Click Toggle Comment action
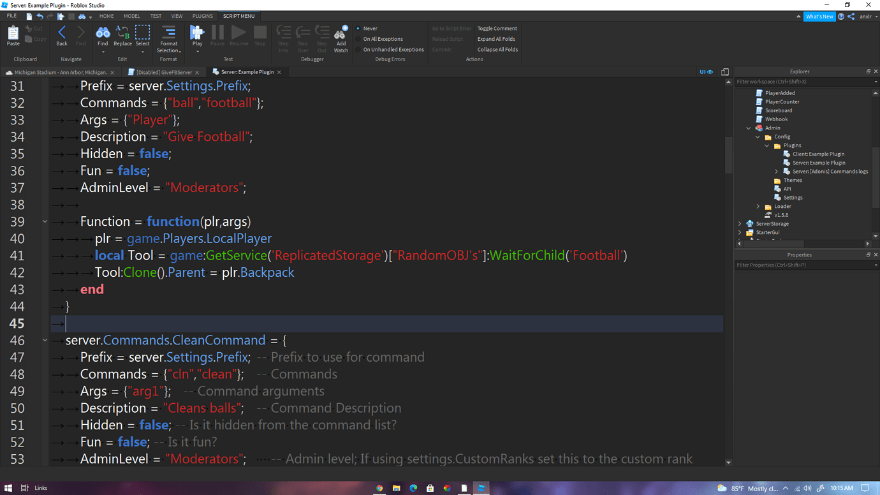Screen dimensions: 880x495 click(x=497, y=29)
